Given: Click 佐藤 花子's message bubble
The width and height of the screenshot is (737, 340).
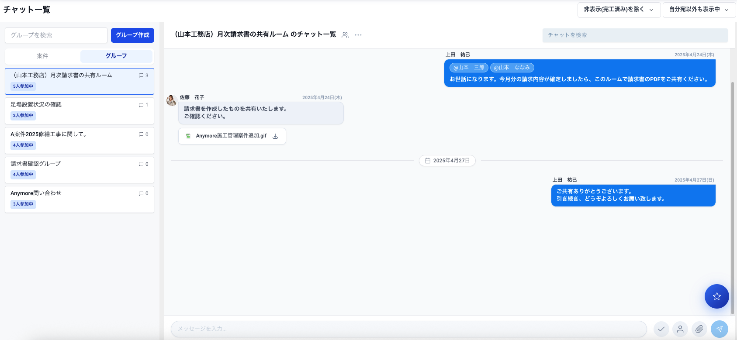Looking at the screenshot, I should click(261, 113).
